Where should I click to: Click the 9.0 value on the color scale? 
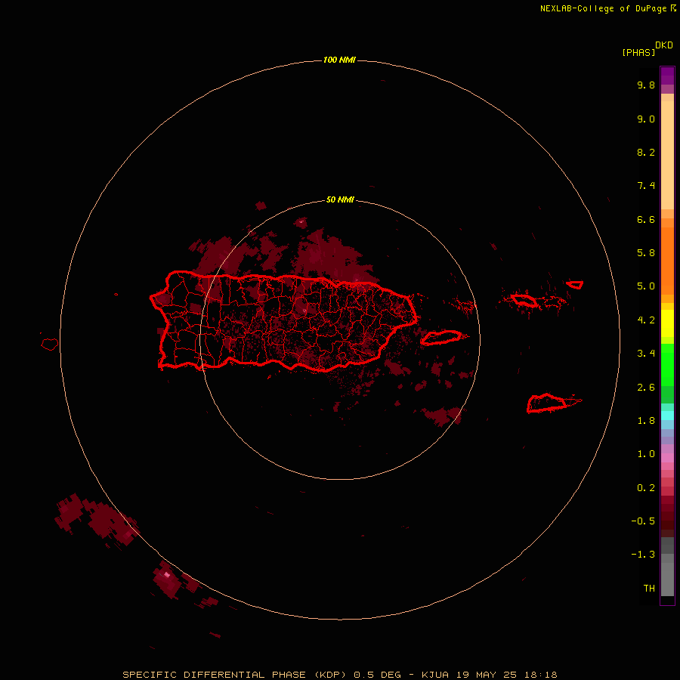pyautogui.click(x=646, y=119)
